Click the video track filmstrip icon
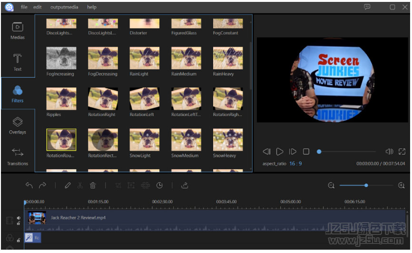 (10, 220)
